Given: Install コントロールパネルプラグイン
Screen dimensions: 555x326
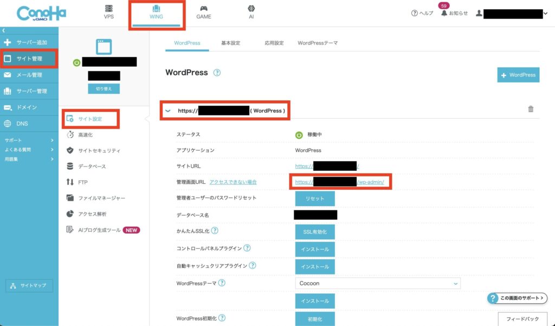Looking at the screenshot, I should tap(315, 250).
